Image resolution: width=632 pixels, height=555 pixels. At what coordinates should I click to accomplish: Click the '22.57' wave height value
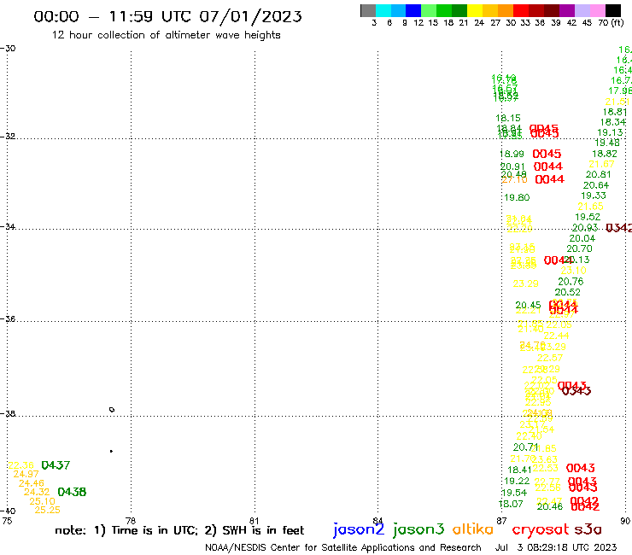pyautogui.click(x=550, y=358)
